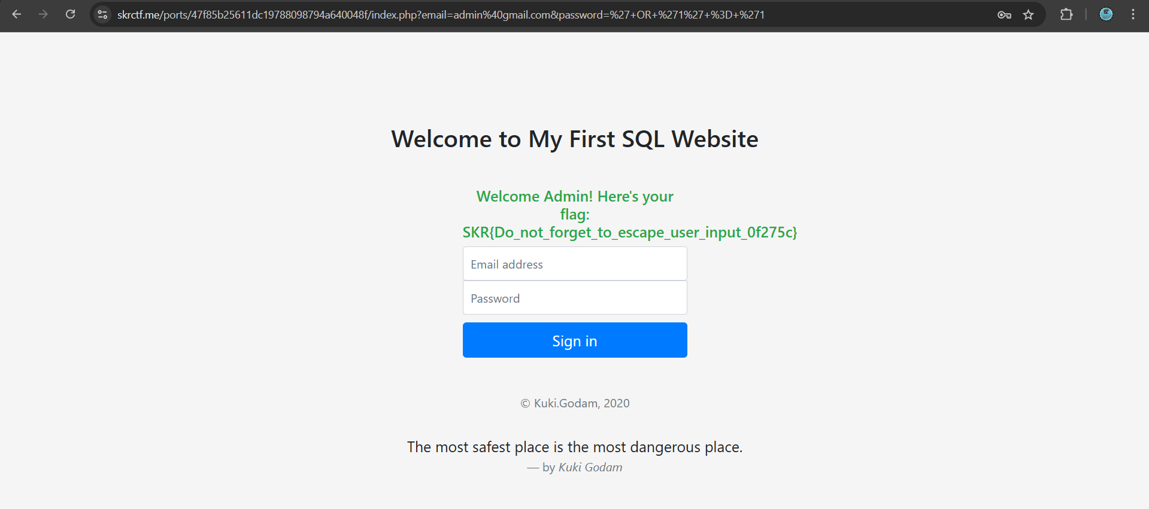
Task: Open the browser profile avatar
Action: tap(1106, 14)
